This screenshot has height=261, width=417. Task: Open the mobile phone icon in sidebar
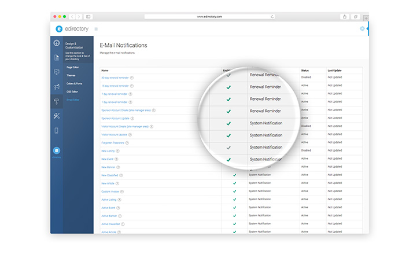coord(56,130)
